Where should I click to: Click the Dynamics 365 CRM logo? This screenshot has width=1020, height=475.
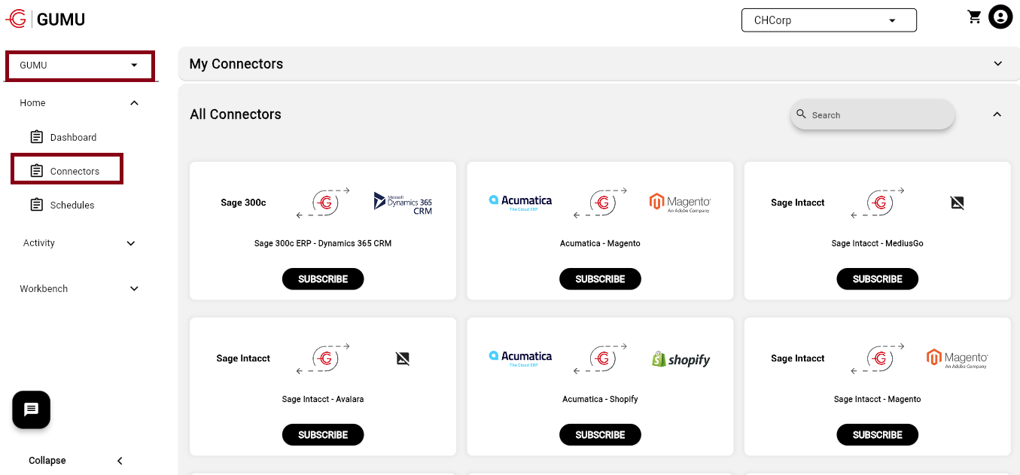403,203
